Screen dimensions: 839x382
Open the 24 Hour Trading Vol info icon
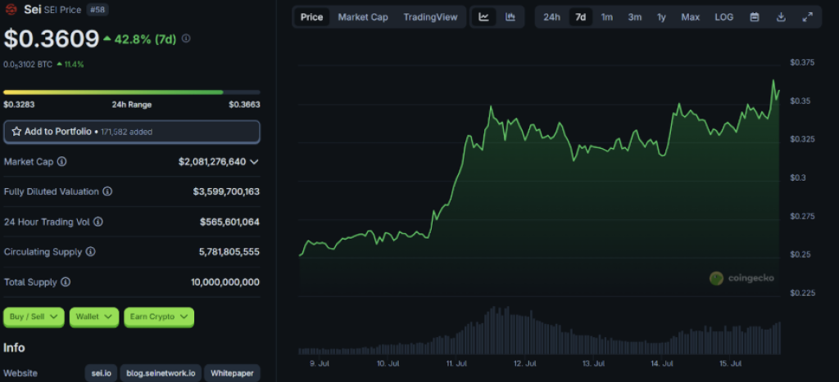coord(98,222)
